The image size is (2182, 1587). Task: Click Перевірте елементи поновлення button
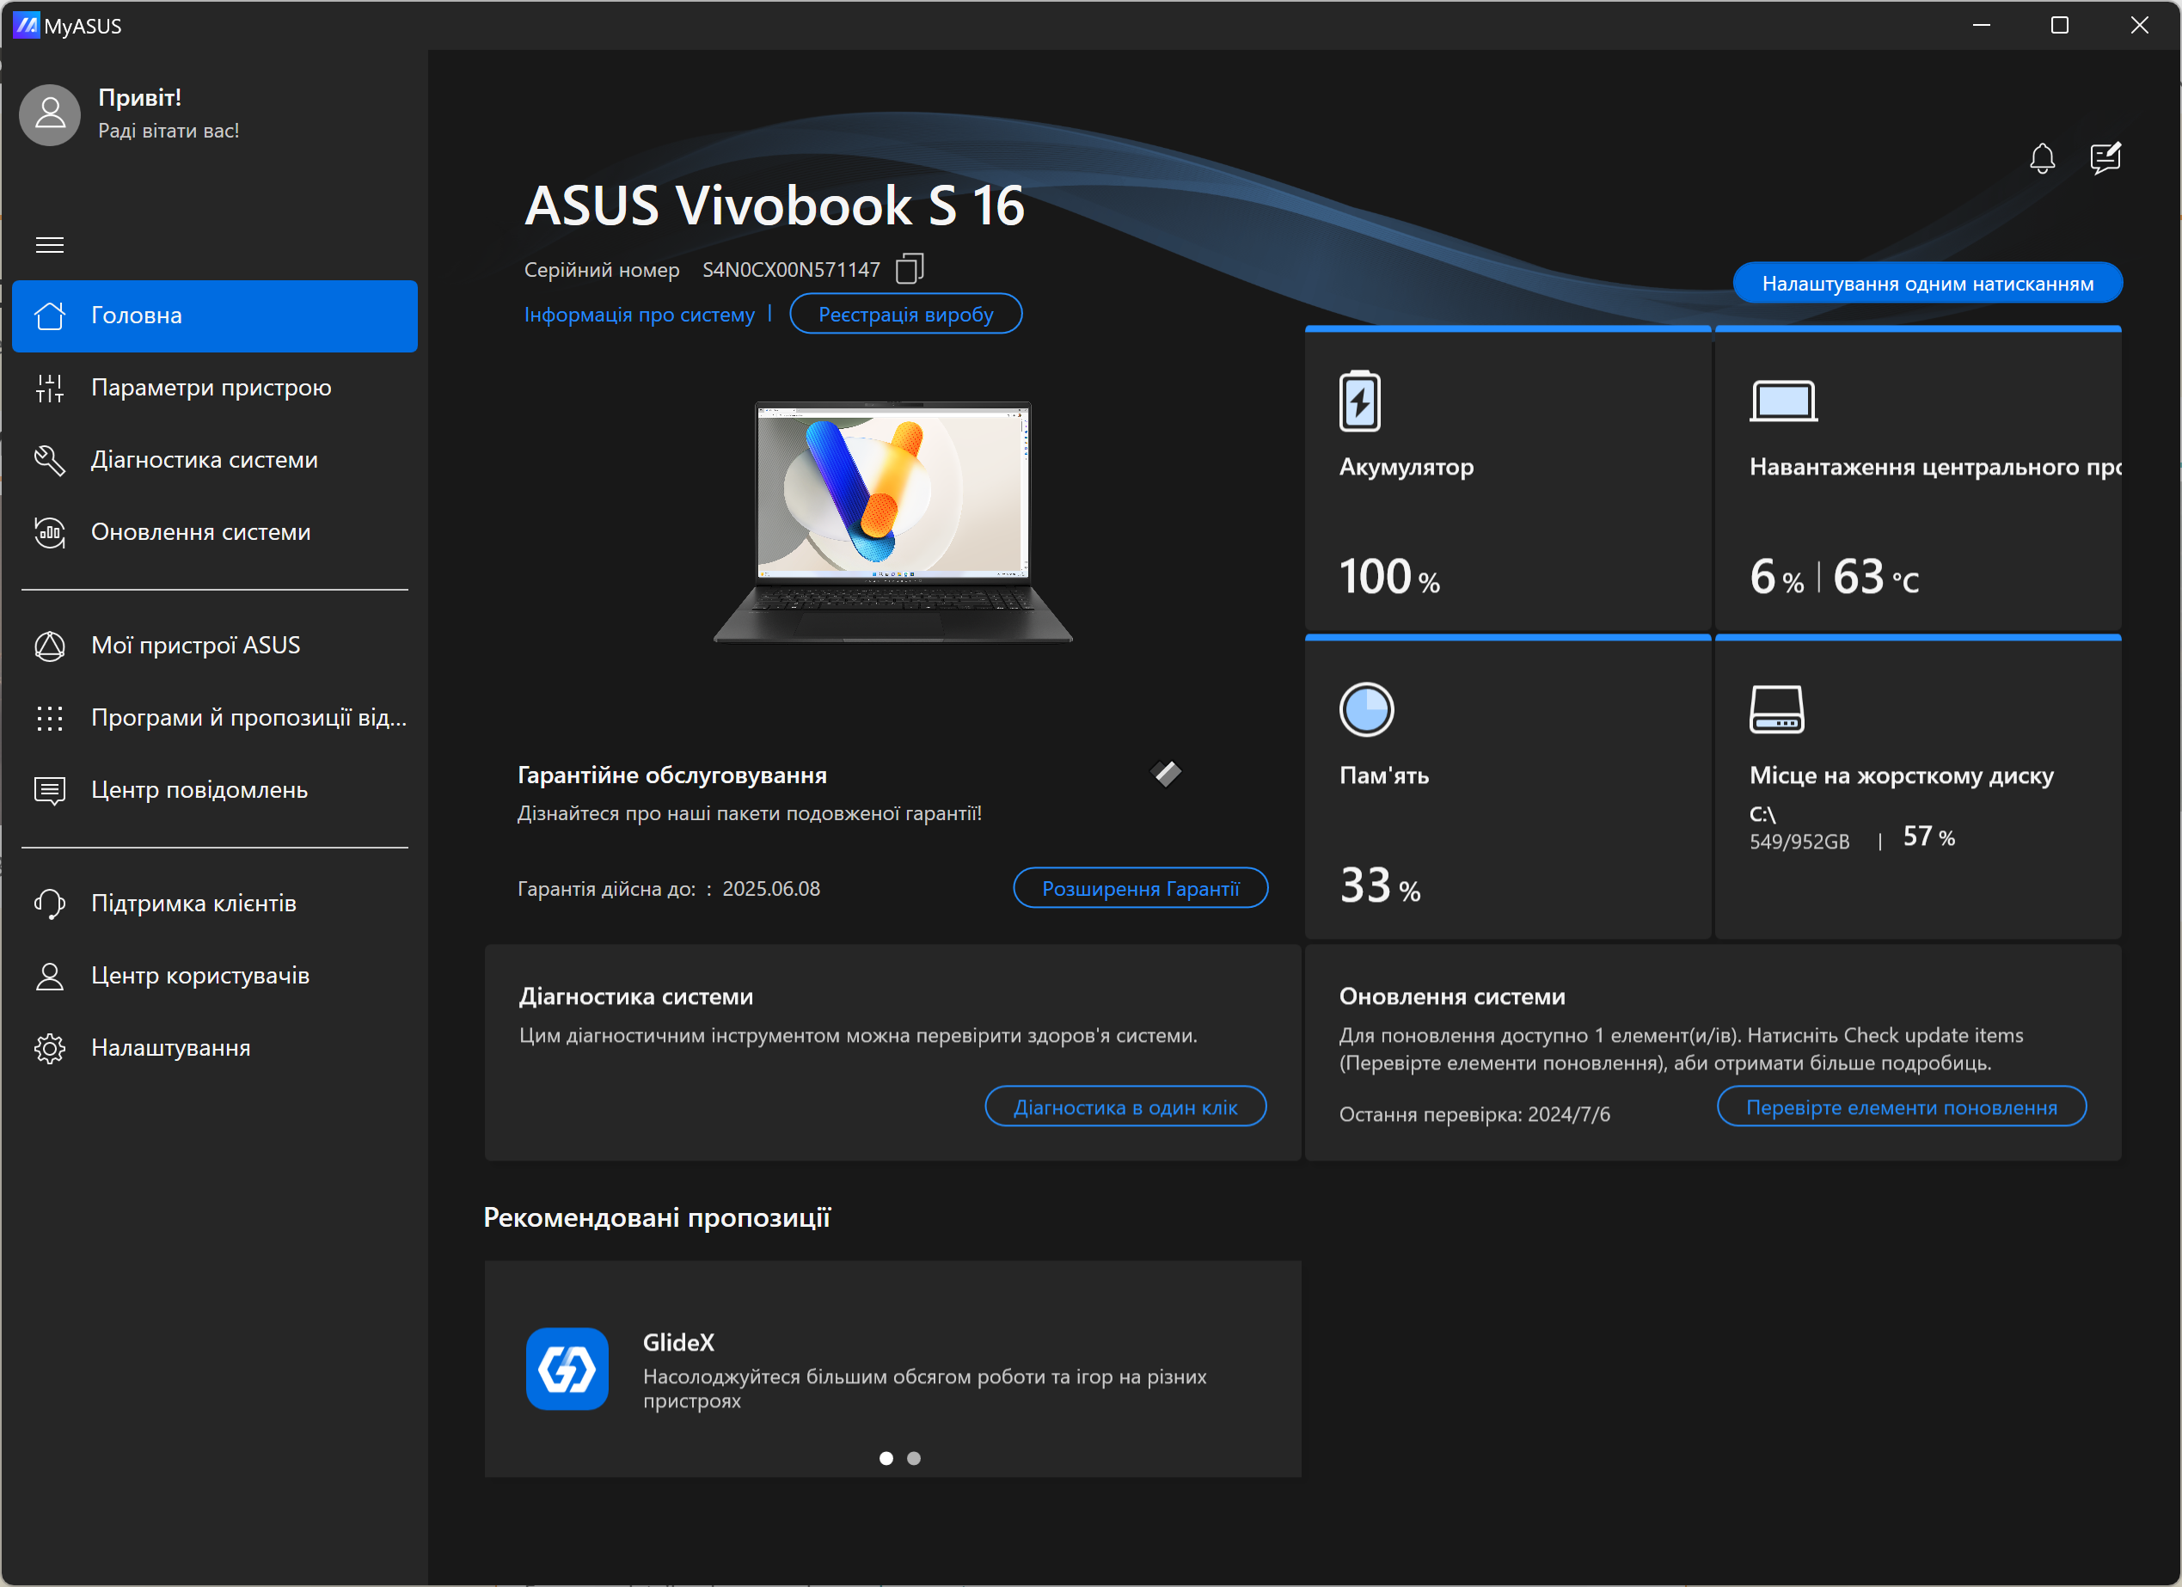[1901, 1106]
